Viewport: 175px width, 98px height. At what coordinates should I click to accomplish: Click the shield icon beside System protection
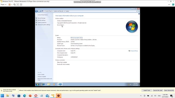point(36,23)
